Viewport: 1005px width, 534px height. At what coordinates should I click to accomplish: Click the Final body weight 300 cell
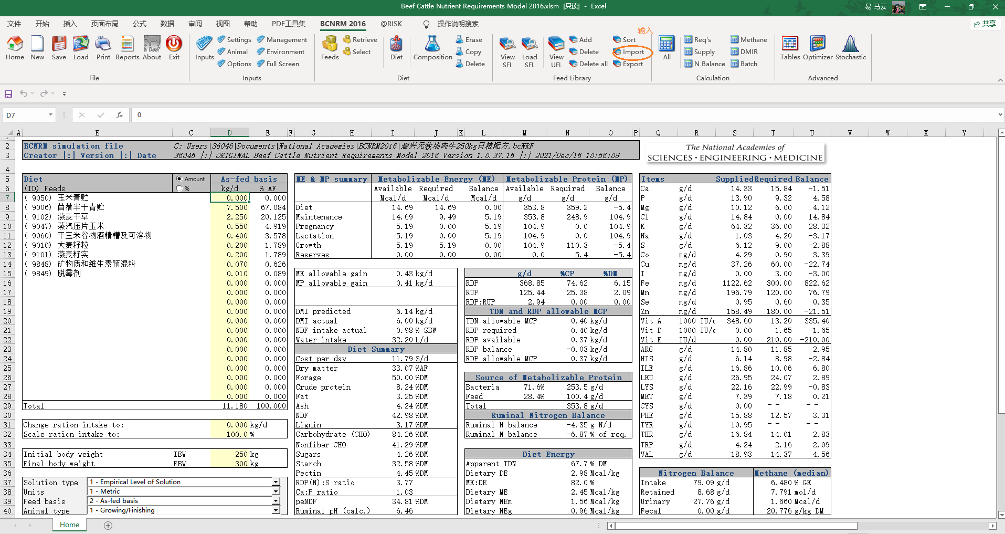(x=230, y=464)
